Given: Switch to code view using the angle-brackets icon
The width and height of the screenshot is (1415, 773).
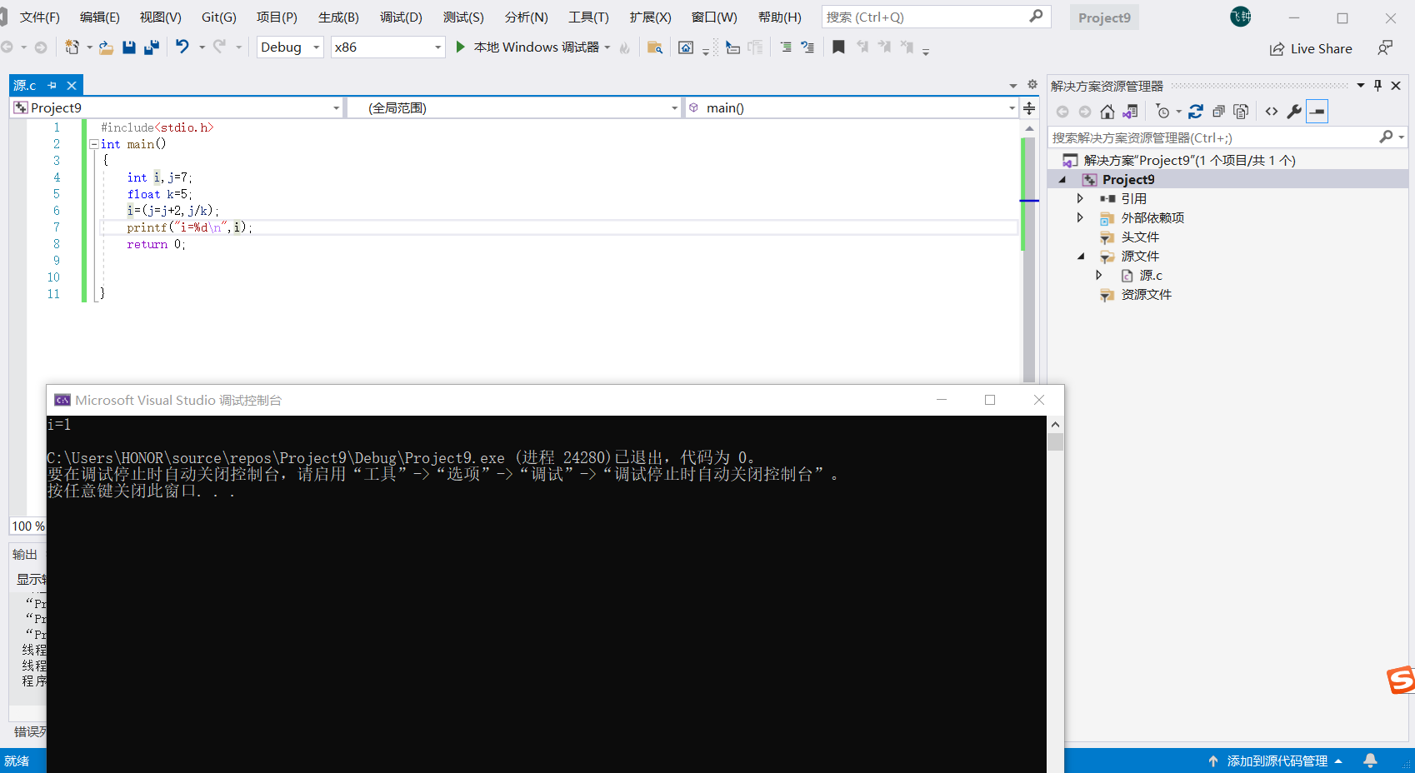Looking at the screenshot, I should [x=1272, y=112].
